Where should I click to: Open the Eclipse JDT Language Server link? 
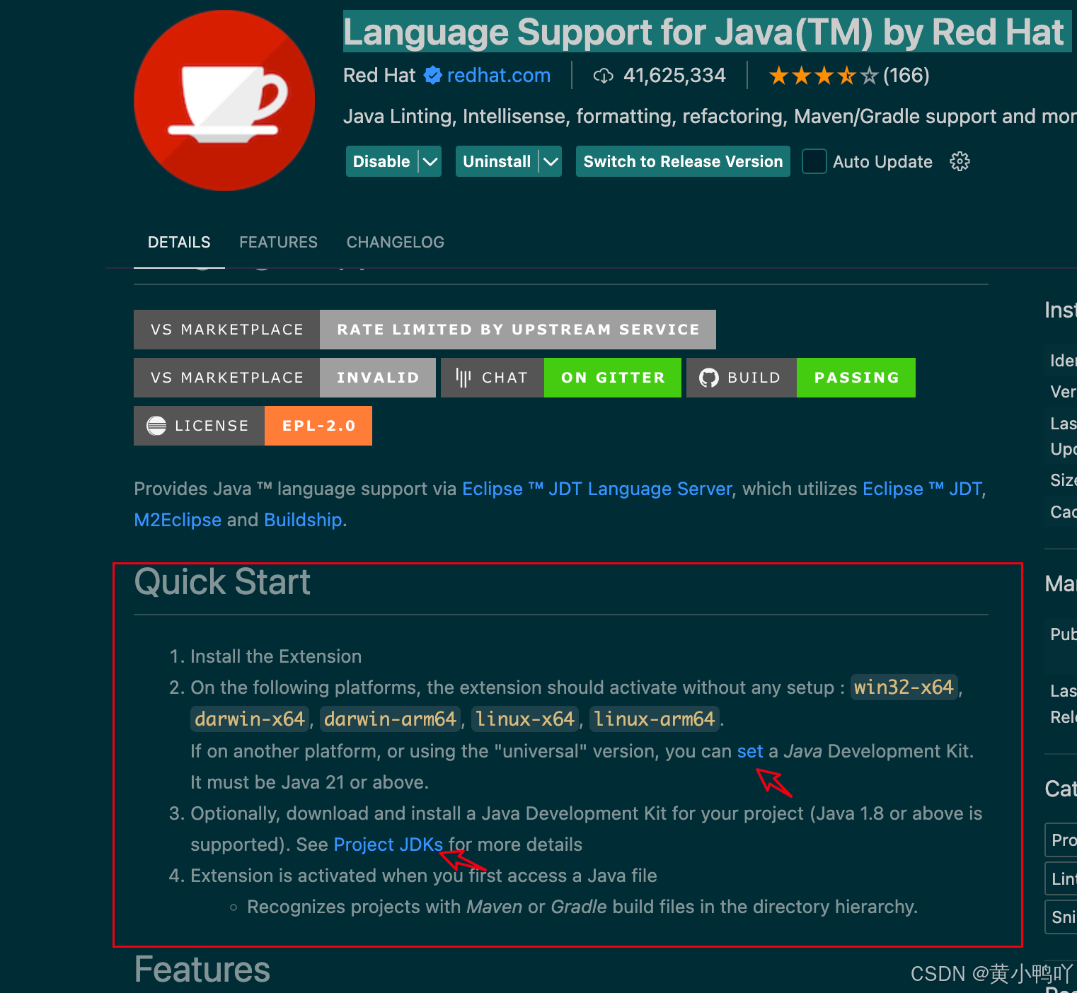tap(597, 489)
